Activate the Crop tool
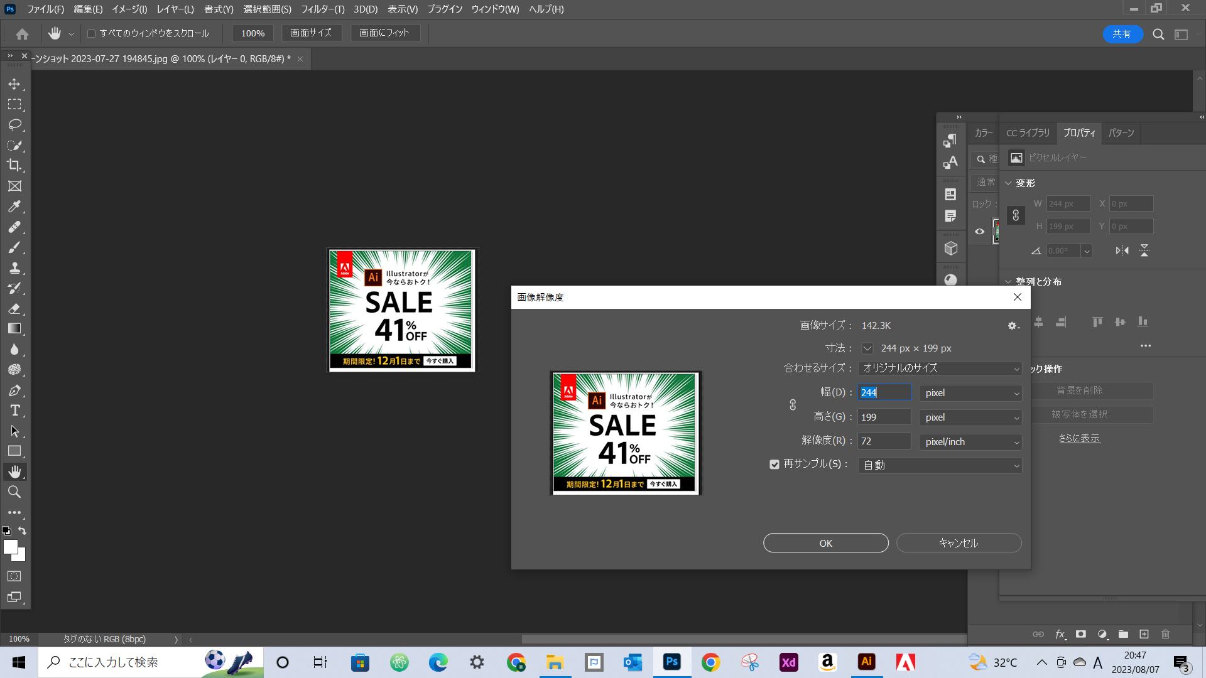Image resolution: width=1206 pixels, height=678 pixels. (x=15, y=166)
